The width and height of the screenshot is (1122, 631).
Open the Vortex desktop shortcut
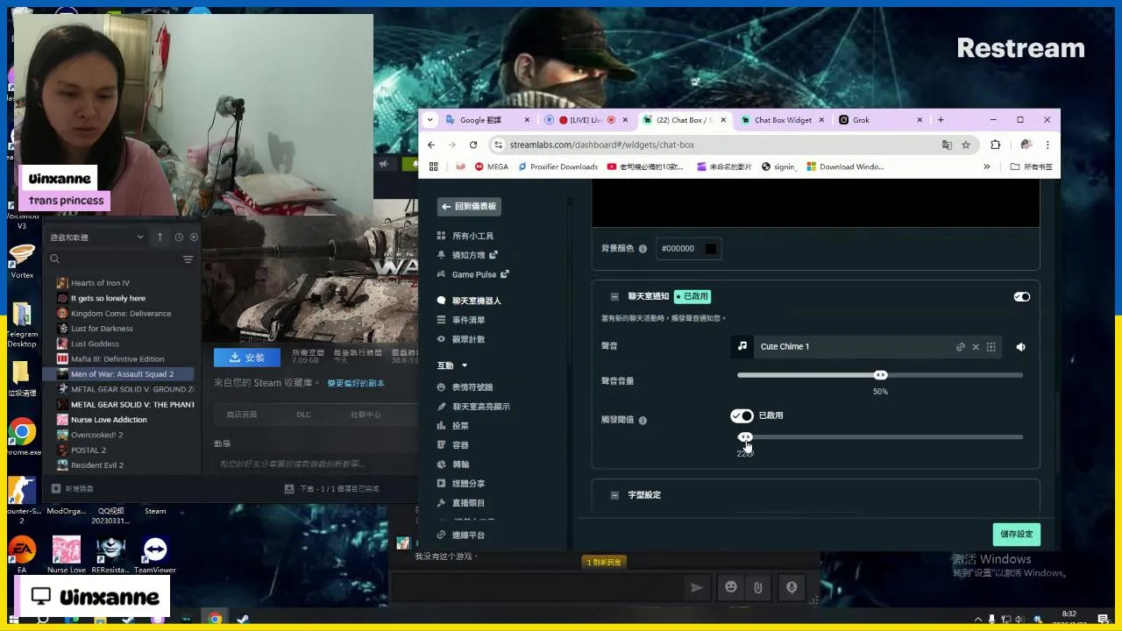click(x=22, y=260)
